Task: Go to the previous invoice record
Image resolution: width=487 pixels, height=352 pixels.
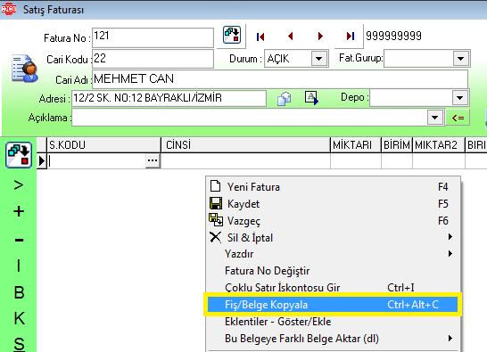Action: (x=291, y=37)
